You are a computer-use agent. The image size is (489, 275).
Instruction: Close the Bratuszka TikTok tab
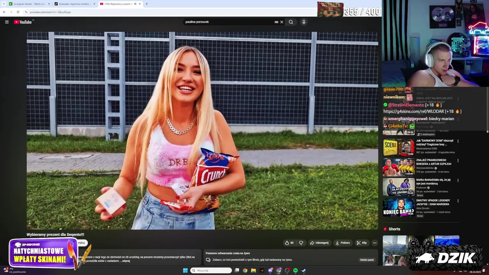coord(94,4)
